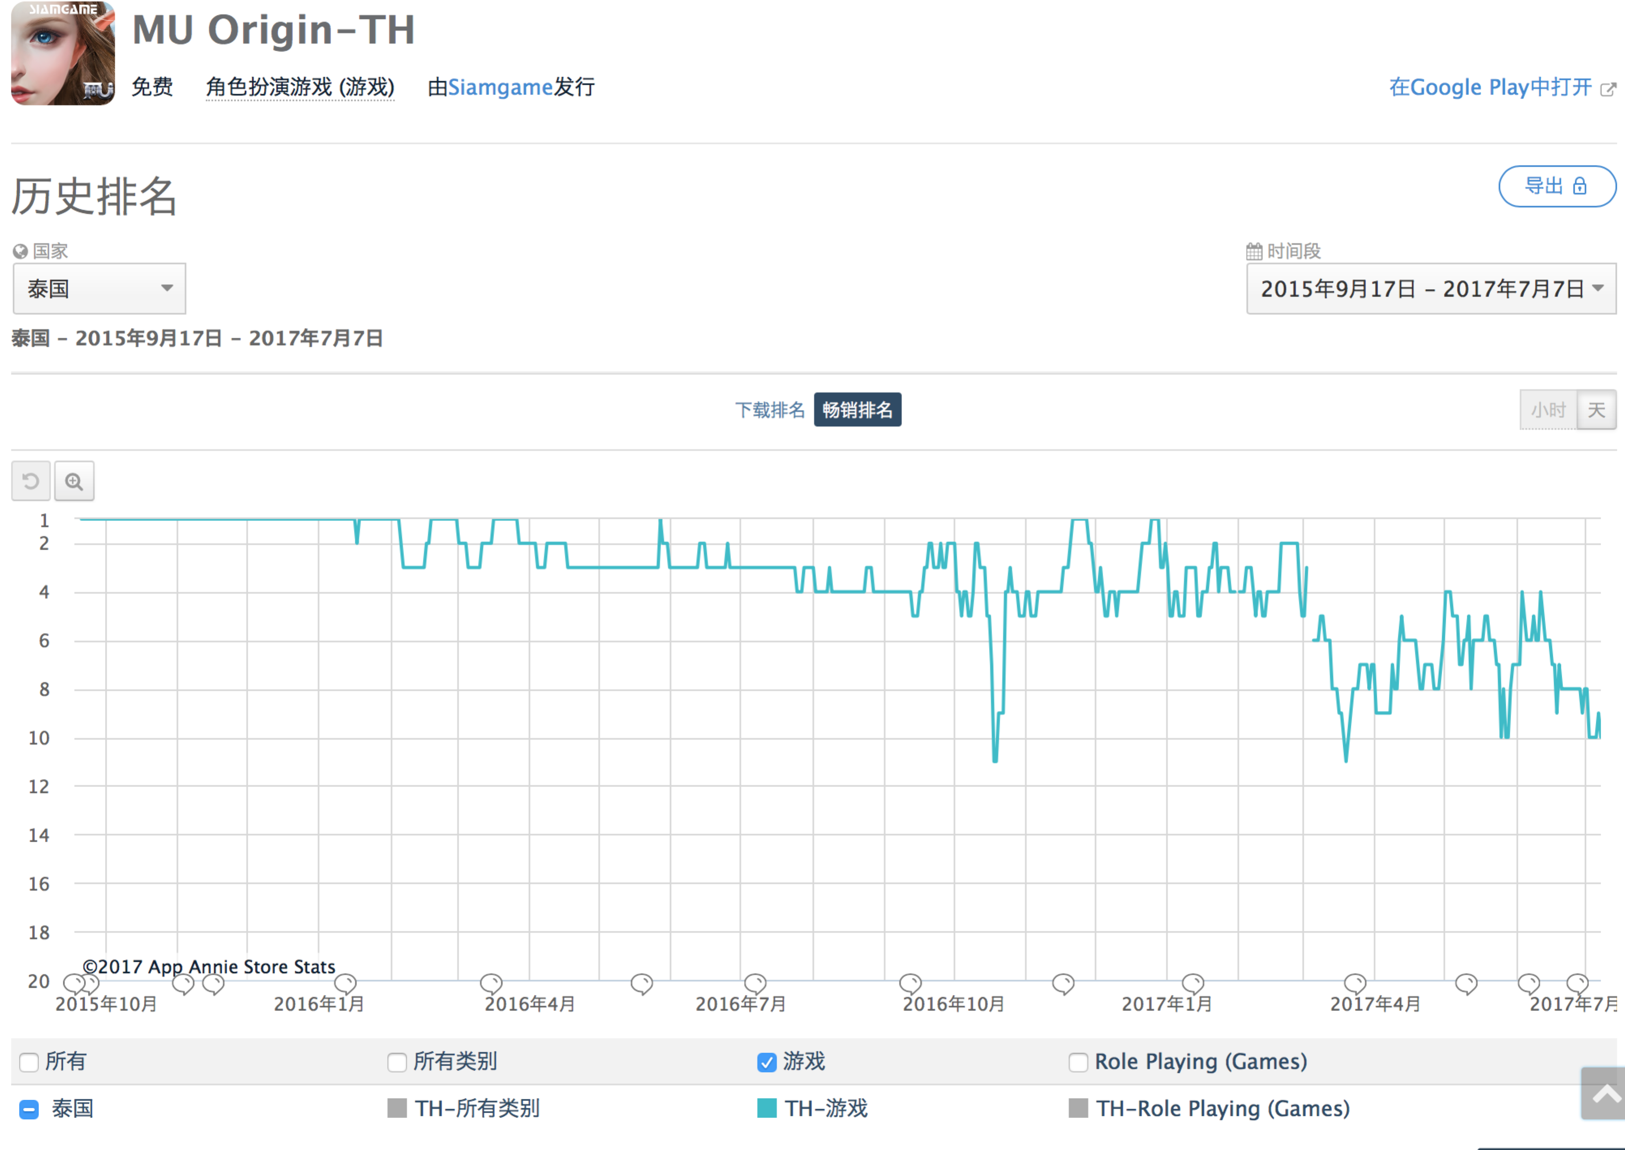Click the gray TH-Role Playing (Games) swatch
Viewport: 1625px width, 1150px height.
coord(1078,1108)
